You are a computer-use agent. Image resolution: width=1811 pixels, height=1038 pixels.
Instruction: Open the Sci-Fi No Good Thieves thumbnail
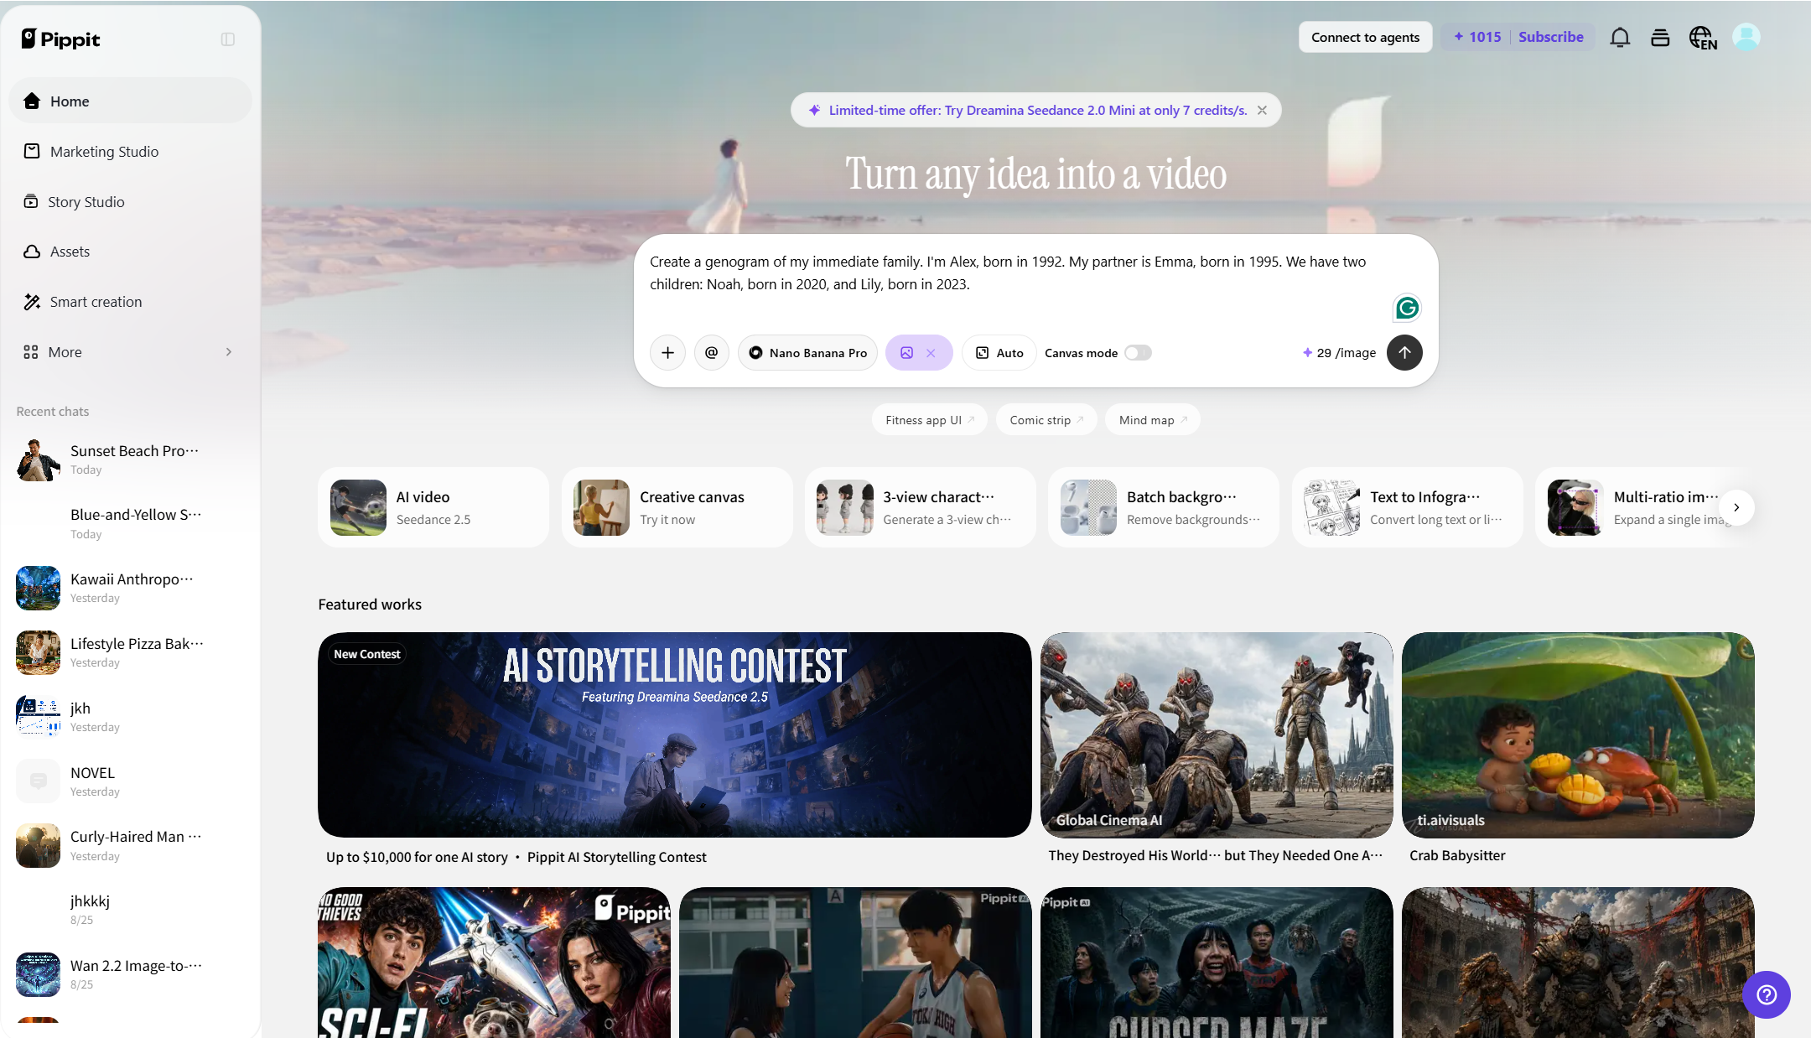pyautogui.click(x=495, y=963)
